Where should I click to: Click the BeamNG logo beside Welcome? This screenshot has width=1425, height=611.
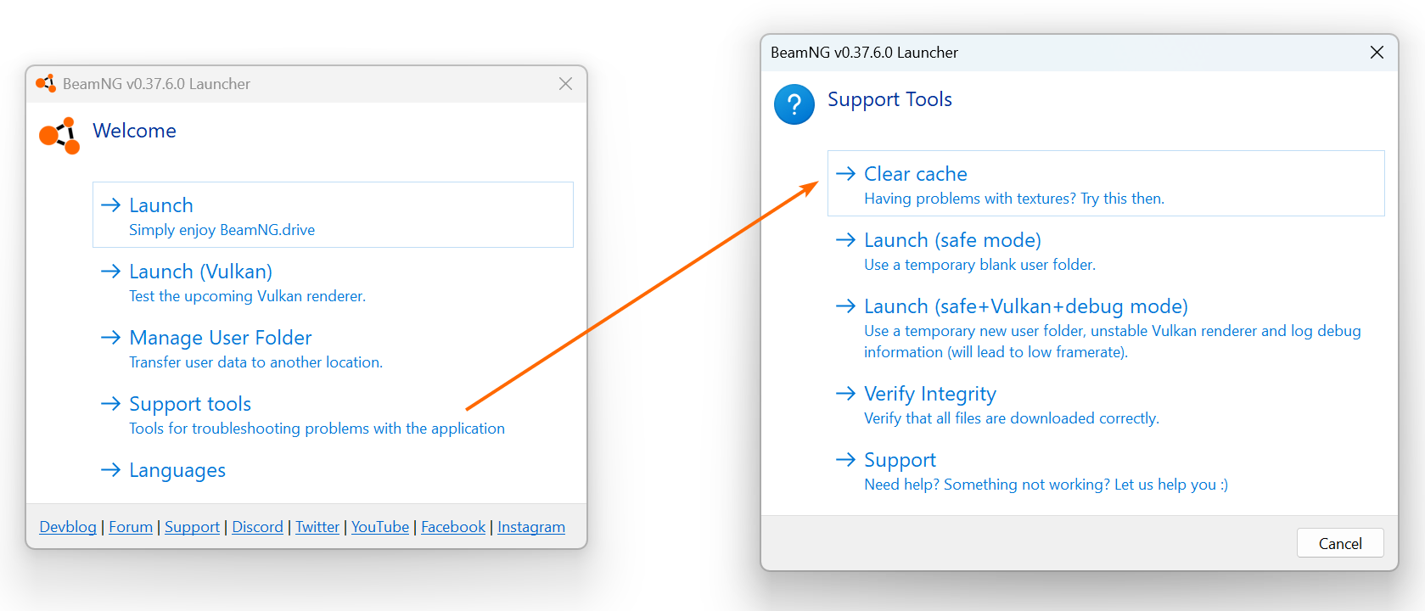click(x=59, y=136)
